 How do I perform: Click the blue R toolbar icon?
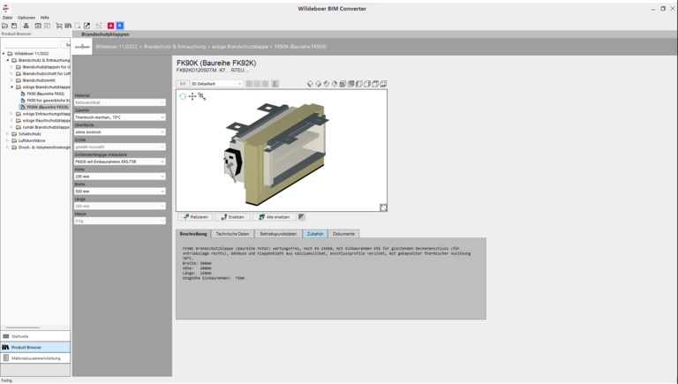(x=120, y=26)
